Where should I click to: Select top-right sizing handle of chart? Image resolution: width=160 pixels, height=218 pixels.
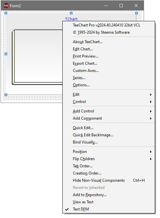click(136, 13)
